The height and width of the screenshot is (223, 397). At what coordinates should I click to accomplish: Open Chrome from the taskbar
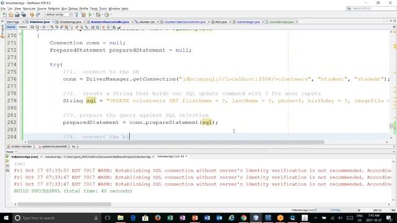(x=244, y=217)
